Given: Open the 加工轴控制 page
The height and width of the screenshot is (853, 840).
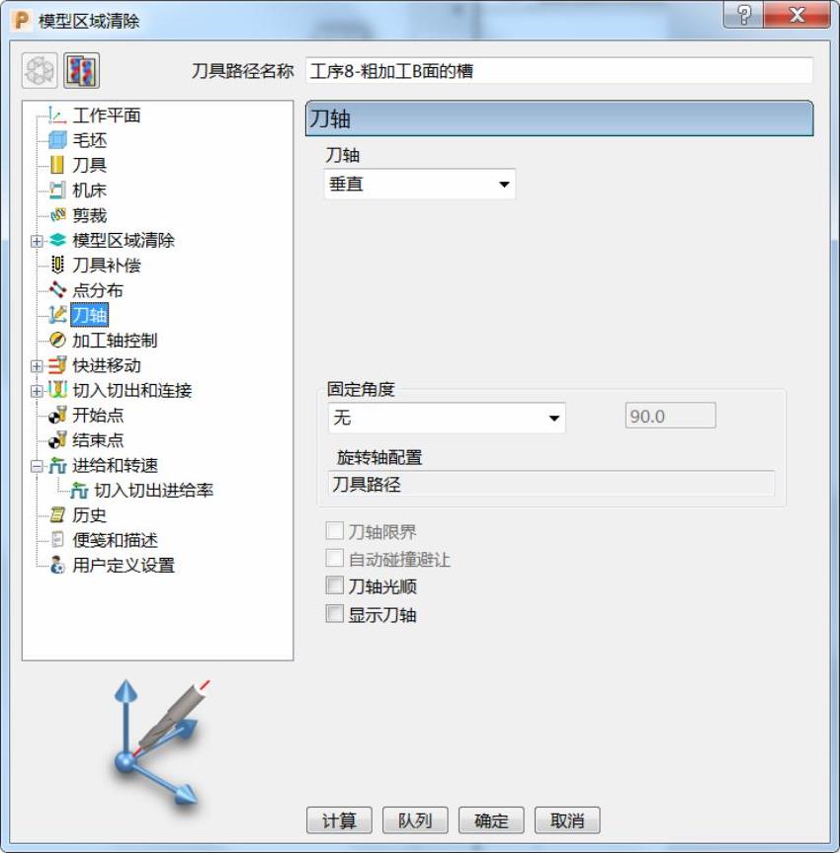Looking at the screenshot, I should tap(115, 341).
